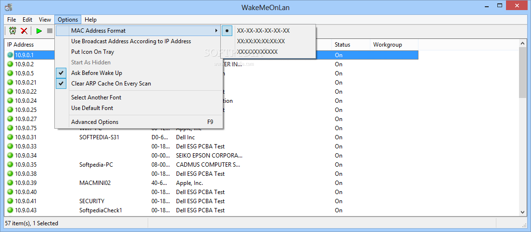Click the green status icon beside 10.9.0.41
The image size is (531, 232).
pos(10,201)
